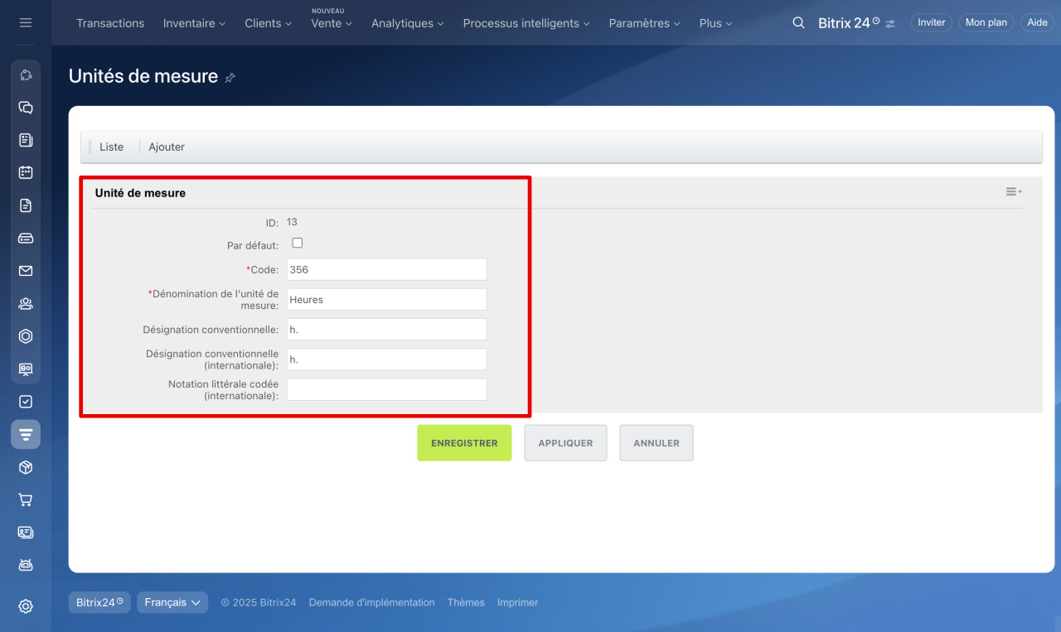Click the ID value 13

pyautogui.click(x=292, y=222)
